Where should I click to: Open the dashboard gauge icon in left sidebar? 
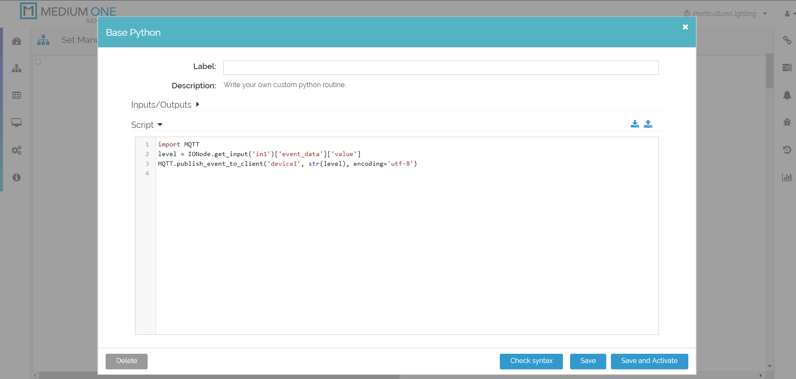(16, 41)
